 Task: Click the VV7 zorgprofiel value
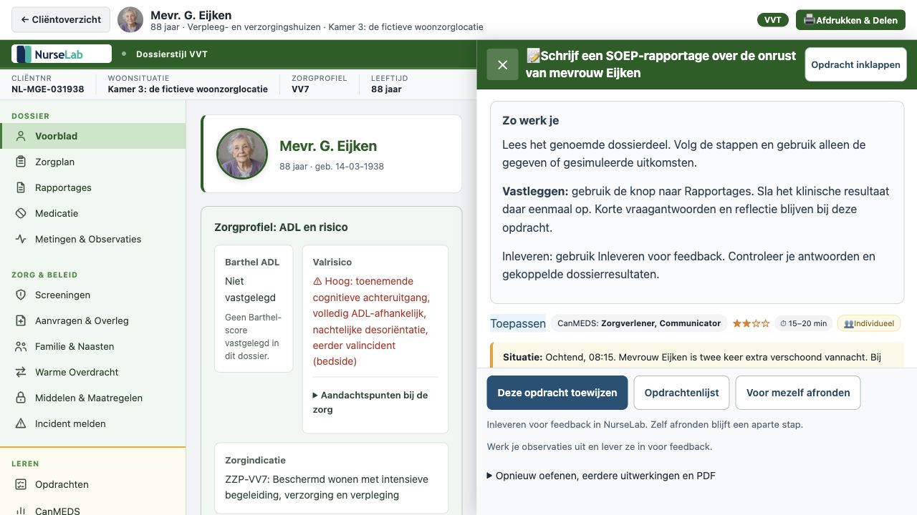tap(300, 89)
